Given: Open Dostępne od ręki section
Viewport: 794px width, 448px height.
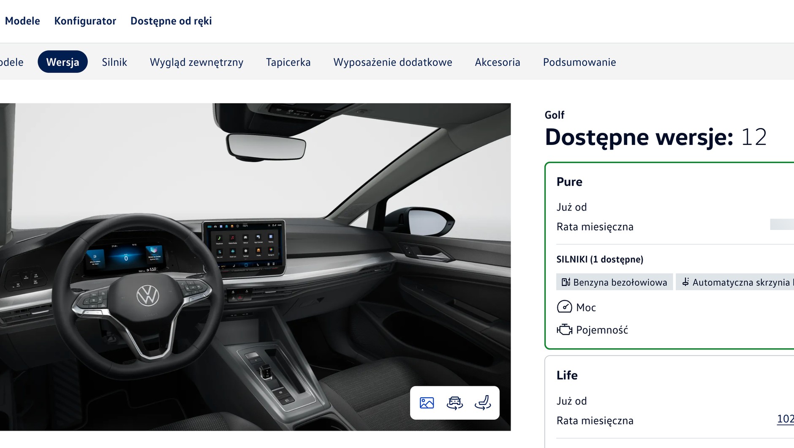Looking at the screenshot, I should click(171, 21).
